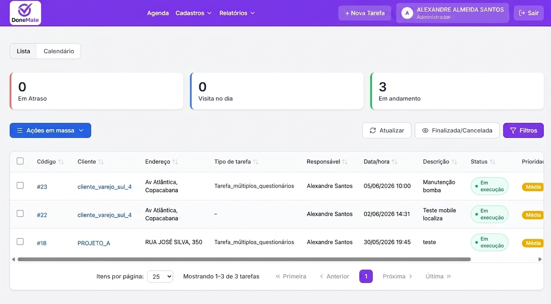Sort by Código column arrows

point(61,162)
